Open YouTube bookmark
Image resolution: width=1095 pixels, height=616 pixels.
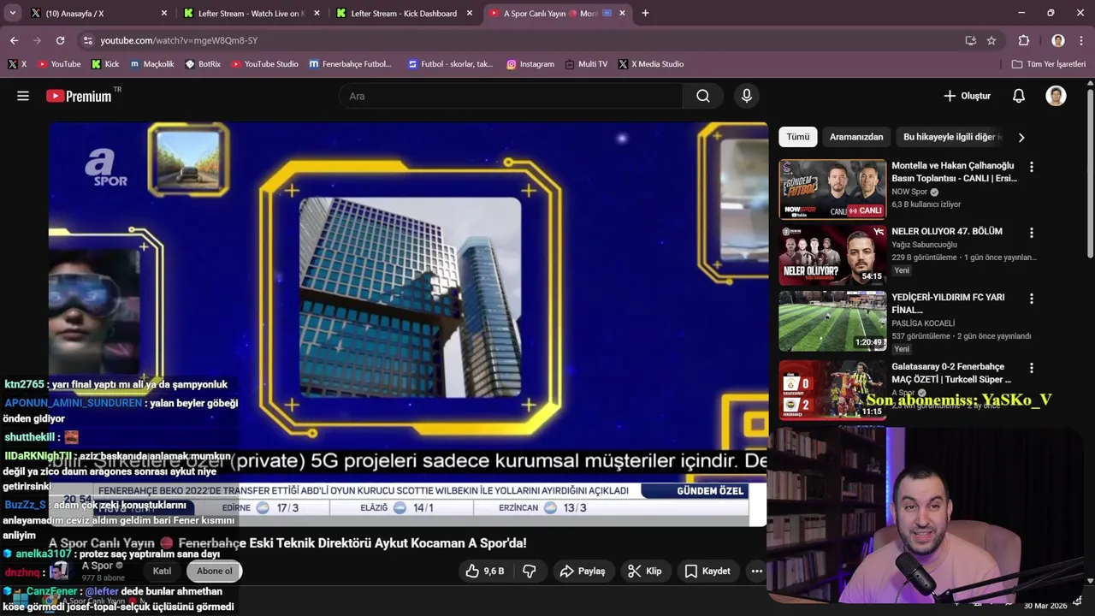[x=58, y=64]
